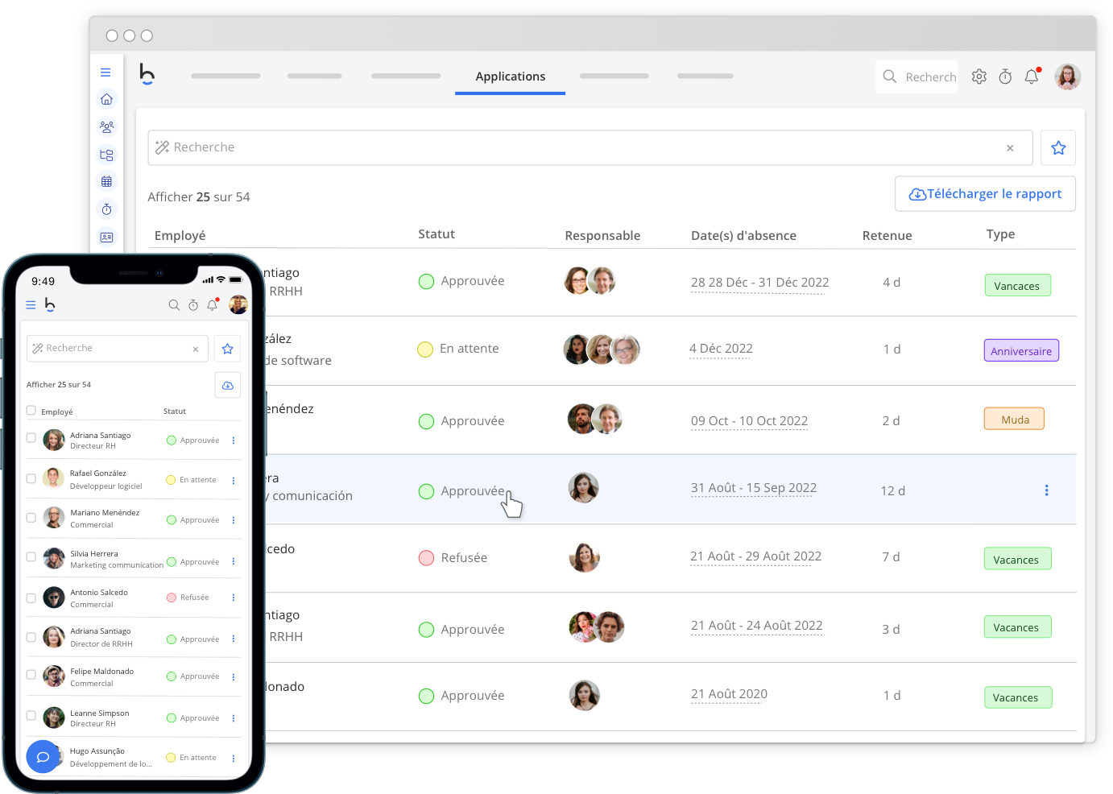This screenshot has height=794, width=1113.
Task: Open the hamburger menu in the mobile view
Action: coord(31,304)
